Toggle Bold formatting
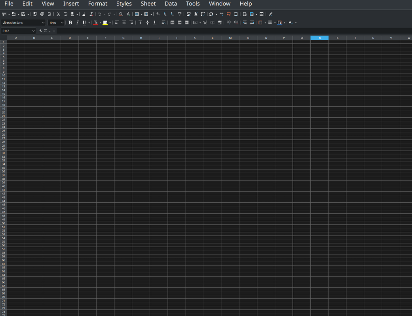 (70, 23)
